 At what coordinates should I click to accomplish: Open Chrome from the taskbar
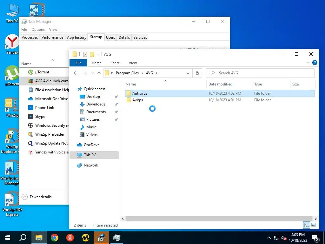pos(55,238)
